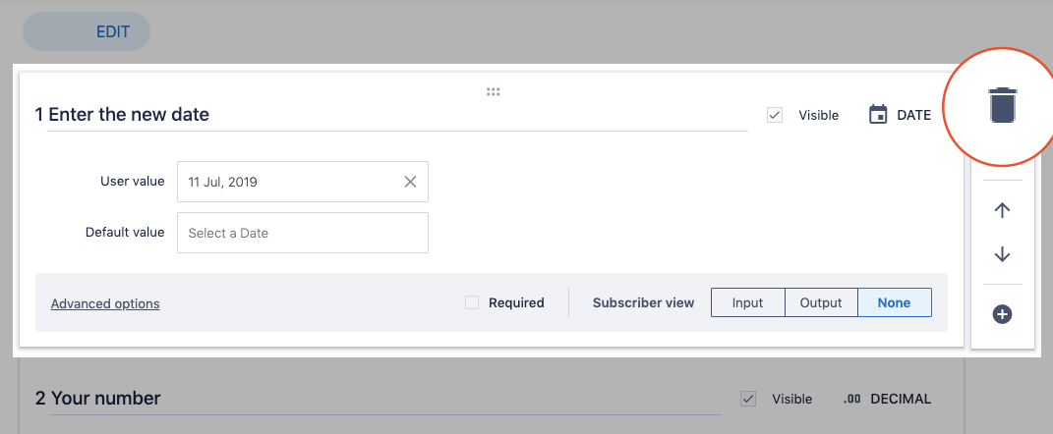
Task: Select None subscriber view
Action: [x=895, y=302]
